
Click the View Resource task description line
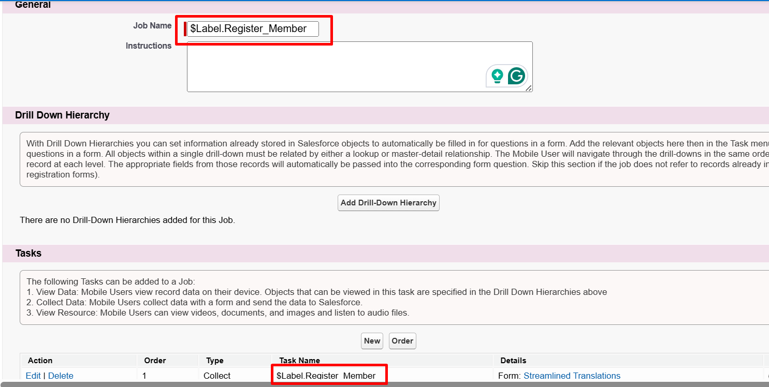coord(217,312)
